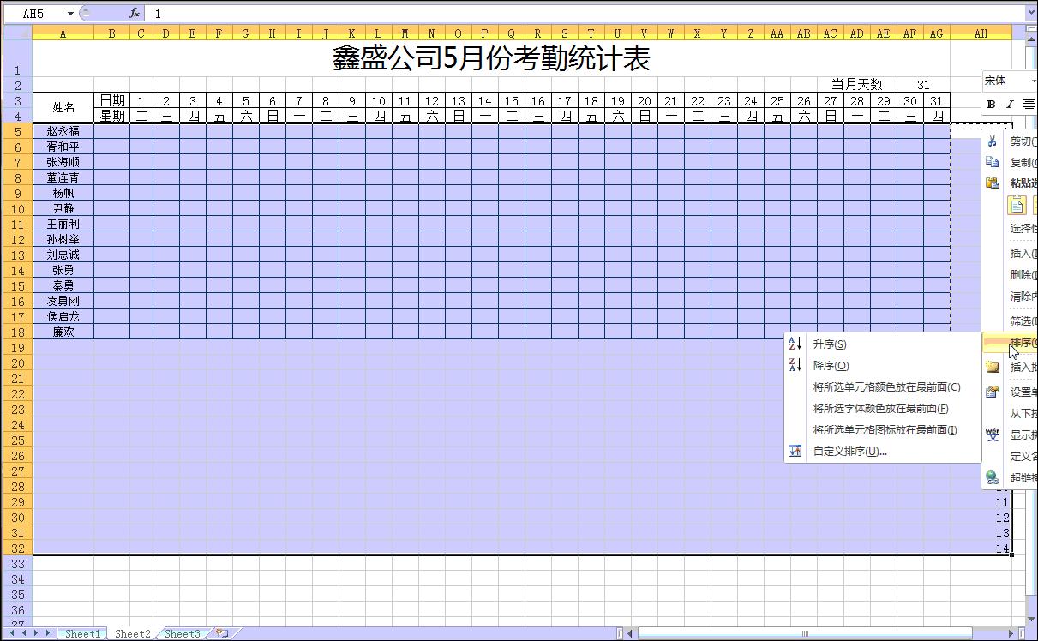Click the Copy (复制) icon
This screenshot has width=1038, height=641.
[993, 161]
